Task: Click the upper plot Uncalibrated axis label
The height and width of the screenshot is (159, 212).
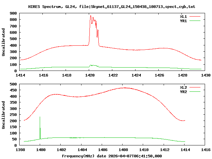Action: (x=3, y=42)
